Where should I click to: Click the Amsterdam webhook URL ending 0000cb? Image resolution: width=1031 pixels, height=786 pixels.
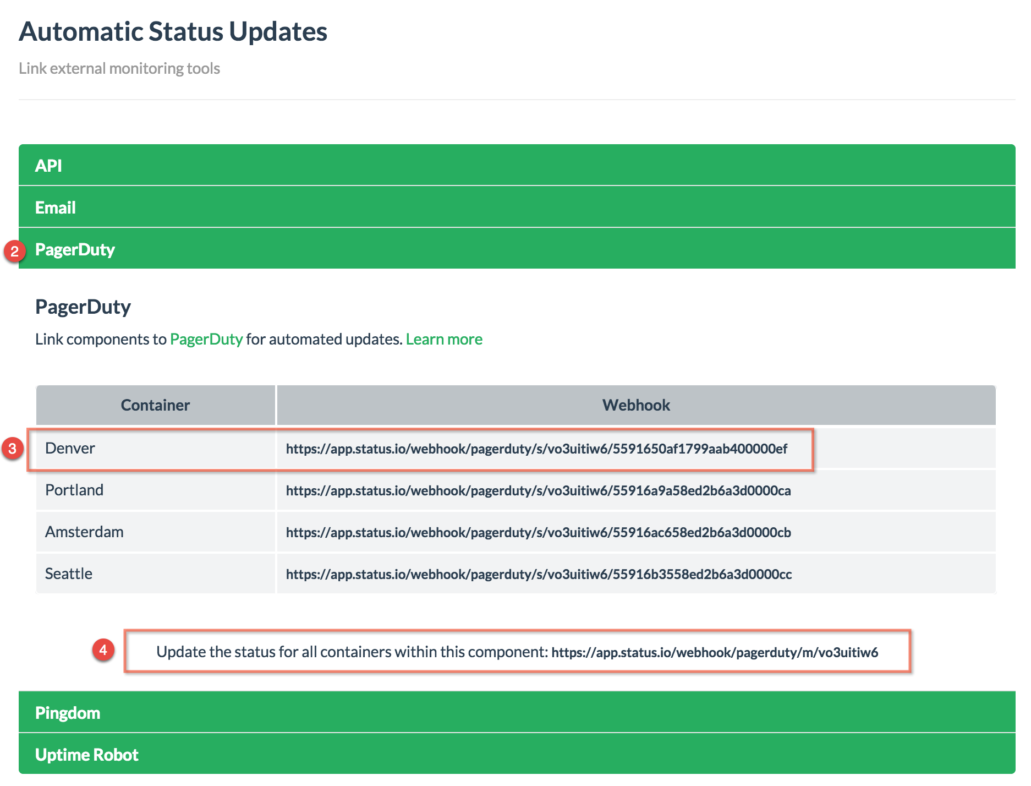click(538, 532)
